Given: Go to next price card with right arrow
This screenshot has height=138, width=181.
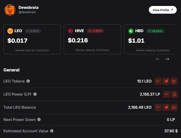Looking at the screenshot, I should [167, 59].
